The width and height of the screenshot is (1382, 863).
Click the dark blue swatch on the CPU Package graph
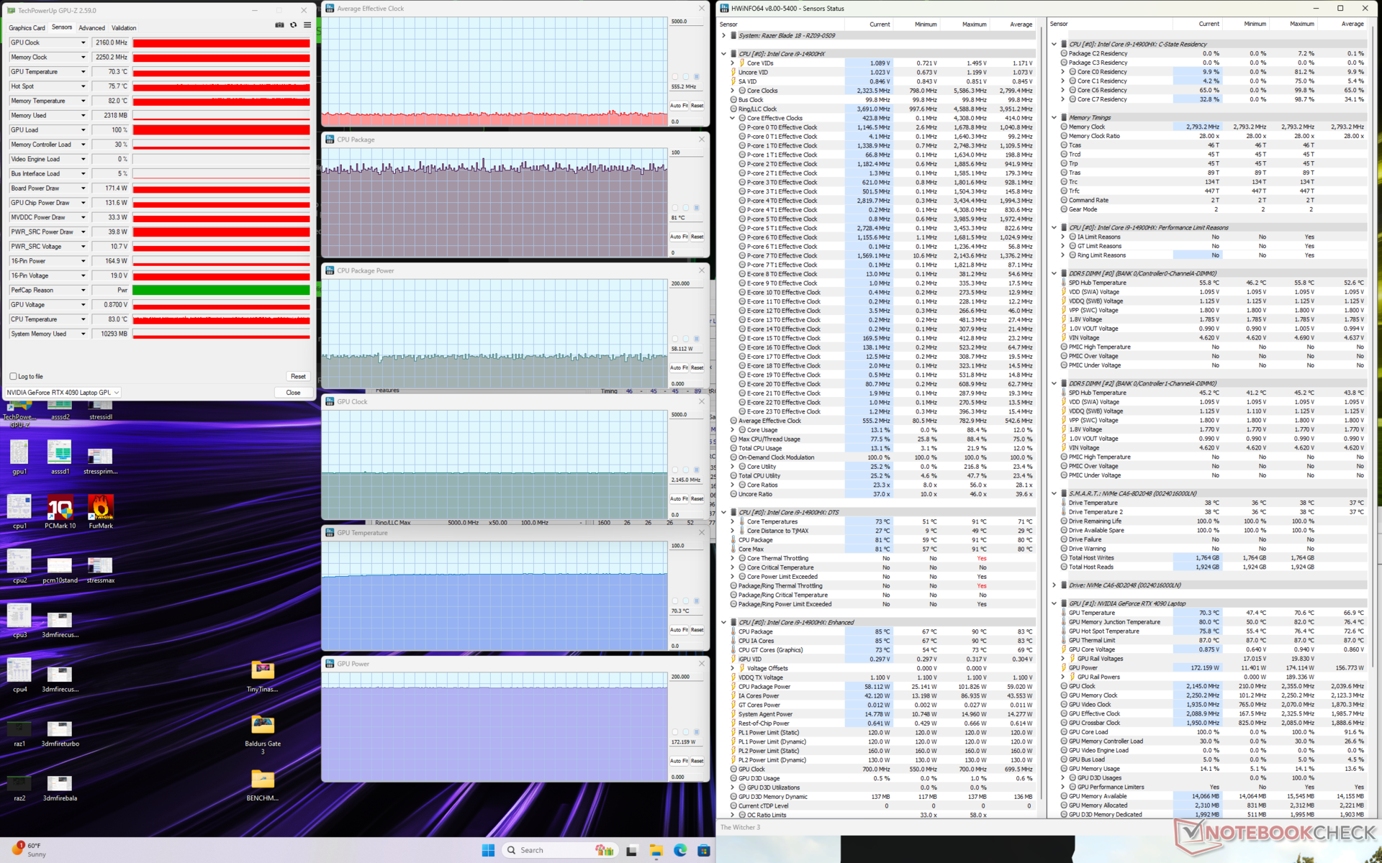coord(696,208)
